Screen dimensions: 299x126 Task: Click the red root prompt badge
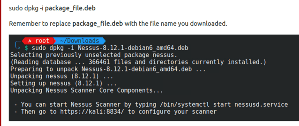point(38,41)
